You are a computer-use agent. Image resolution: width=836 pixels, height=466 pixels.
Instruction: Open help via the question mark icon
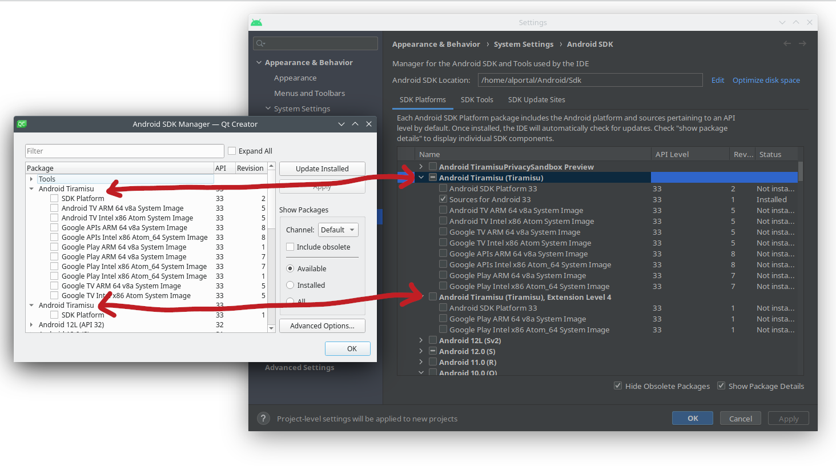(x=263, y=419)
